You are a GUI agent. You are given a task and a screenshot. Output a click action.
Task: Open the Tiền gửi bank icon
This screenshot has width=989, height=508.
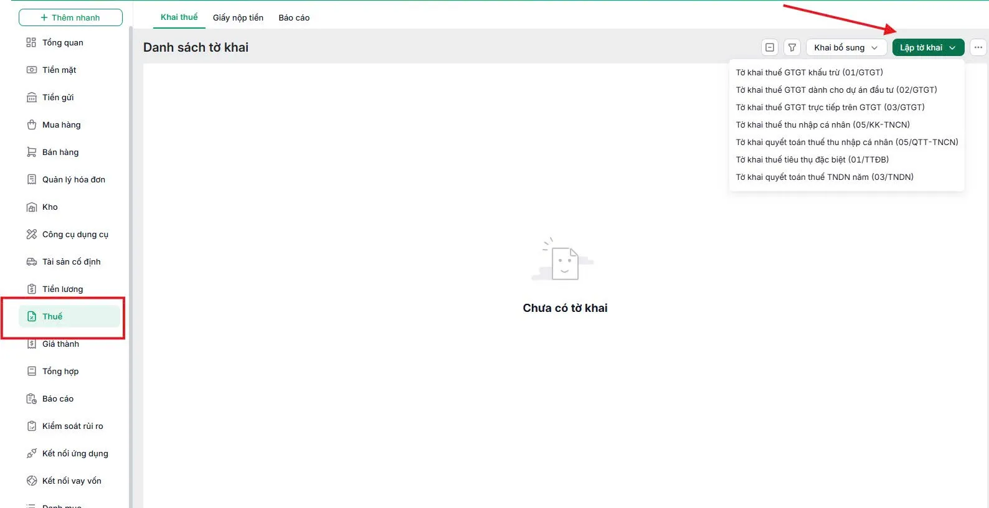pyautogui.click(x=31, y=97)
